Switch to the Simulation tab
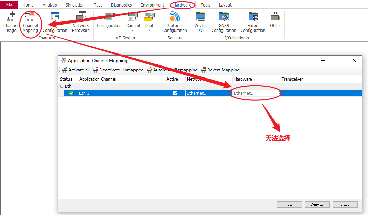The image size is (368, 215). click(x=75, y=5)
